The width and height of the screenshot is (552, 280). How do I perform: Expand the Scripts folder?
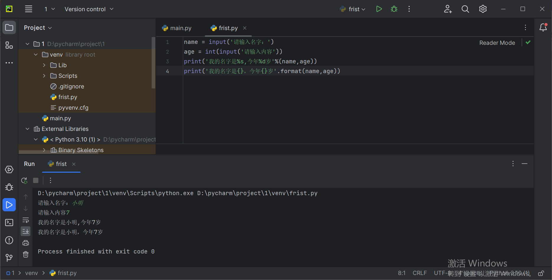(44, 76)
